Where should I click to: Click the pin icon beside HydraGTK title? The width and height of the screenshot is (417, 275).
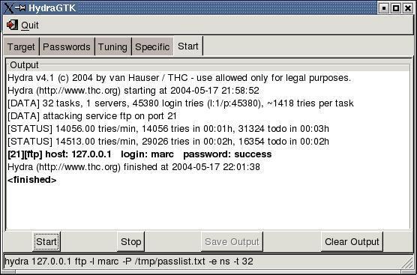coord(20,8)
